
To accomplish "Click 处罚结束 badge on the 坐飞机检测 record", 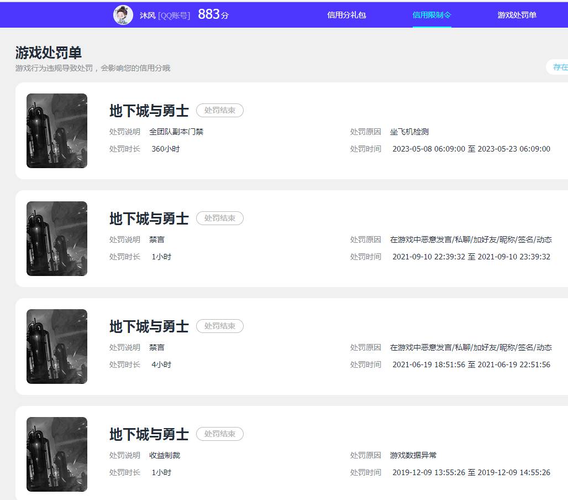I will [220, 111].
